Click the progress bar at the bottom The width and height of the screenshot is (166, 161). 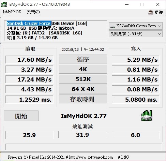(84, 147)
